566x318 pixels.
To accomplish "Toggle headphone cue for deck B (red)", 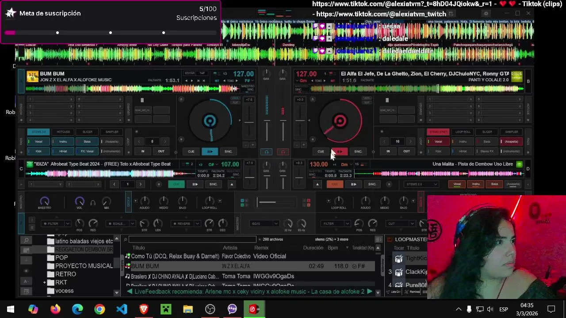I will (283, 152).
